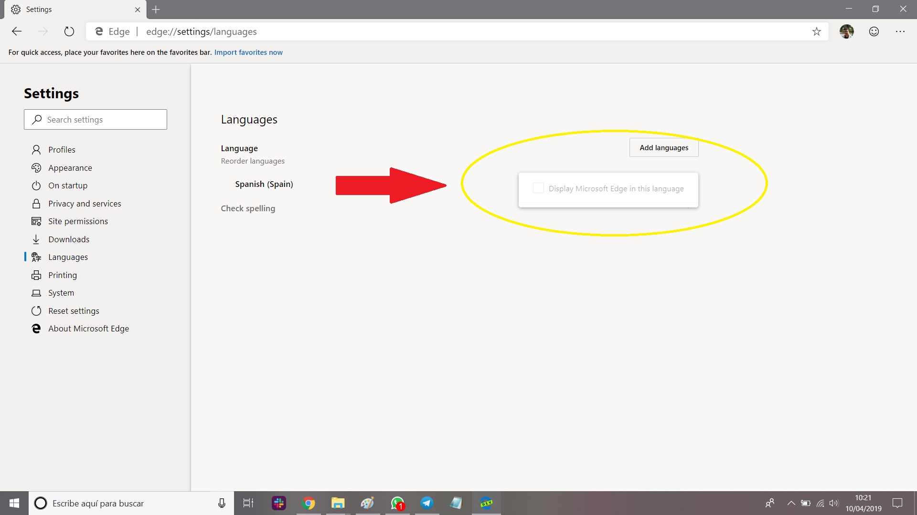Open On startup settings section

68,185
